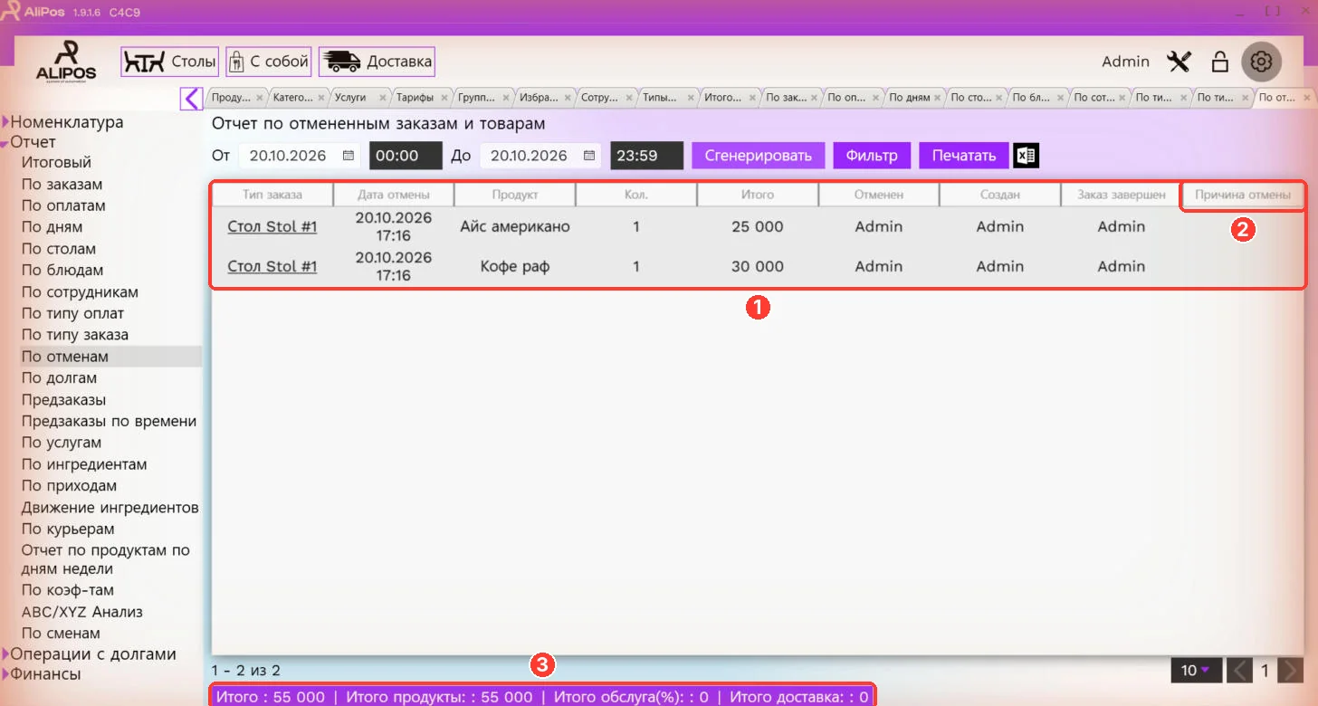Export report via the Excel icon
Viewport: 1318px width, 706px height.
pyautogui.click(x=1026, y=156)
